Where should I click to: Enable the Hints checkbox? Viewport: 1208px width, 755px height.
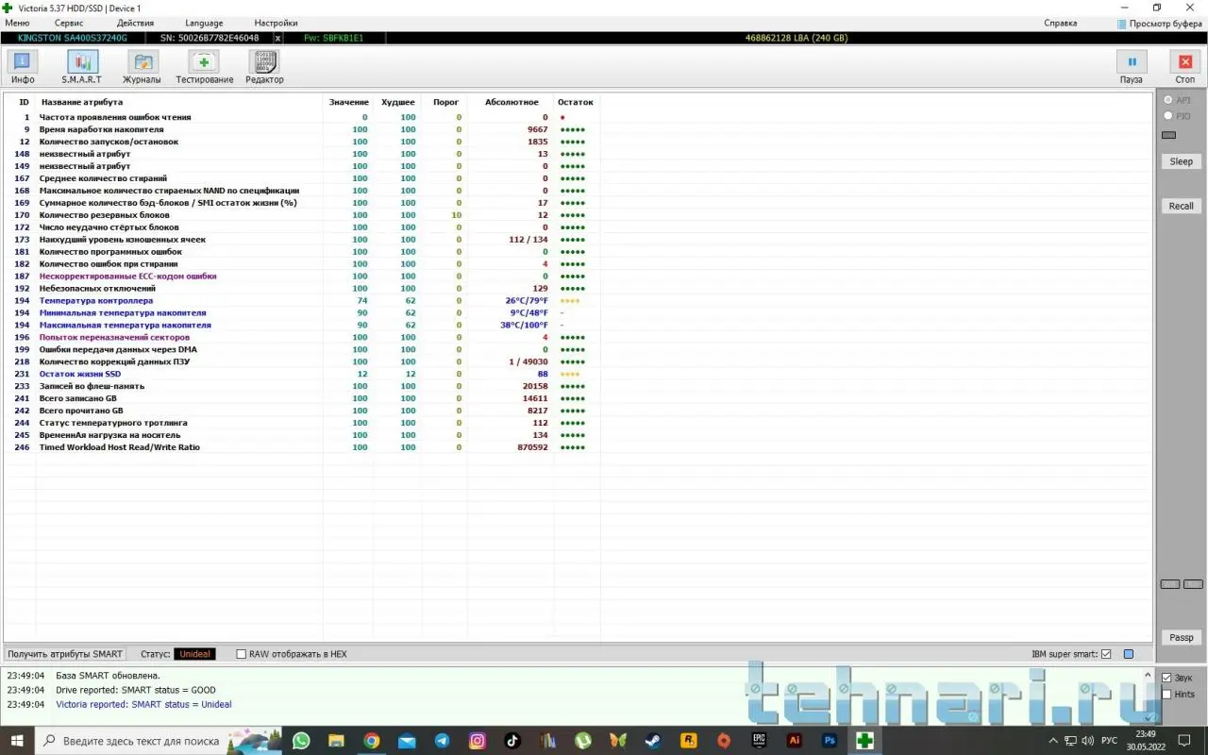(1166, 695)
